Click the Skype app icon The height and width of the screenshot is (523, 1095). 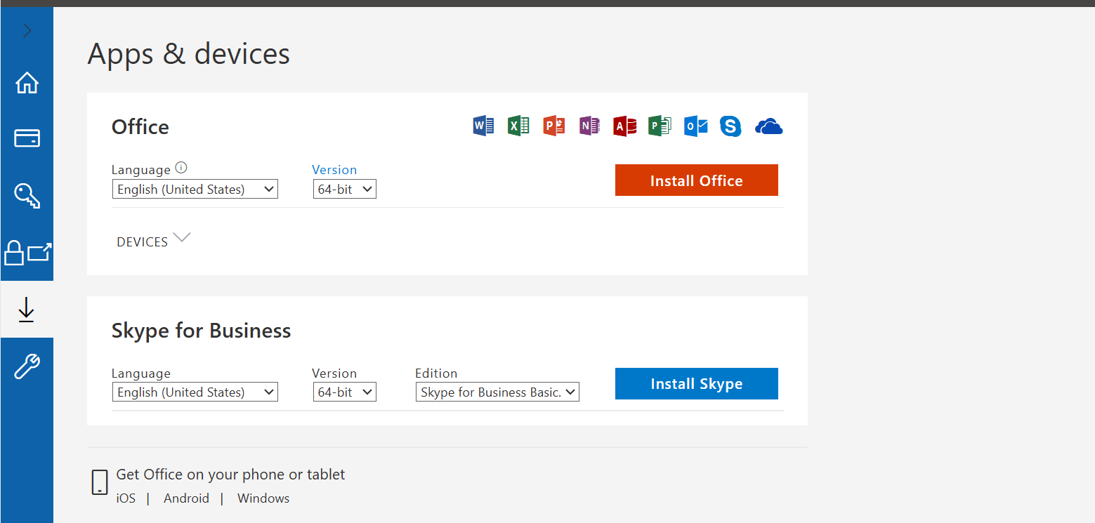pos(730,126)
